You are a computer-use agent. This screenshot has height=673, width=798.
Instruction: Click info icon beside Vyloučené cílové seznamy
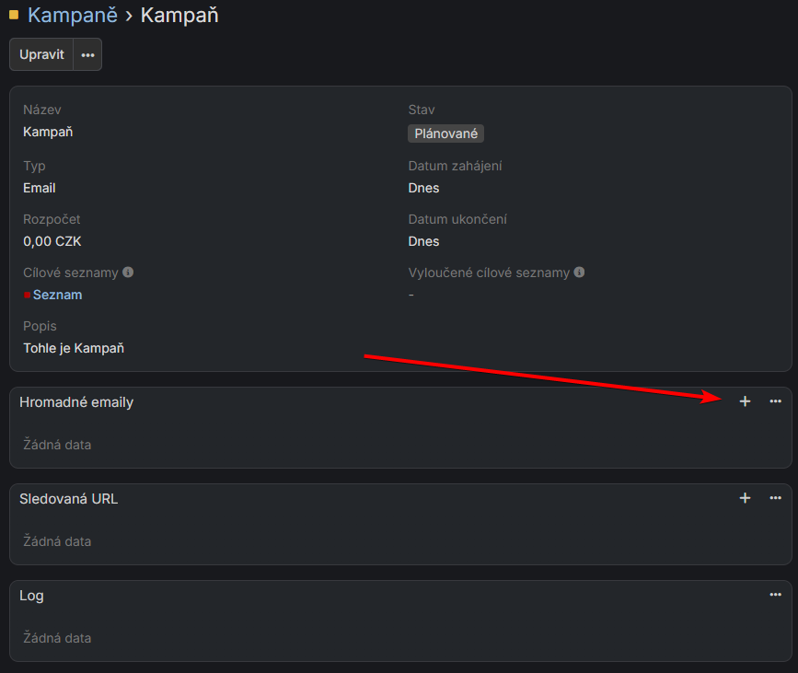579,273
